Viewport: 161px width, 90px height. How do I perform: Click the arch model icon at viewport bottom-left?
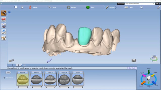pos(11,60)
